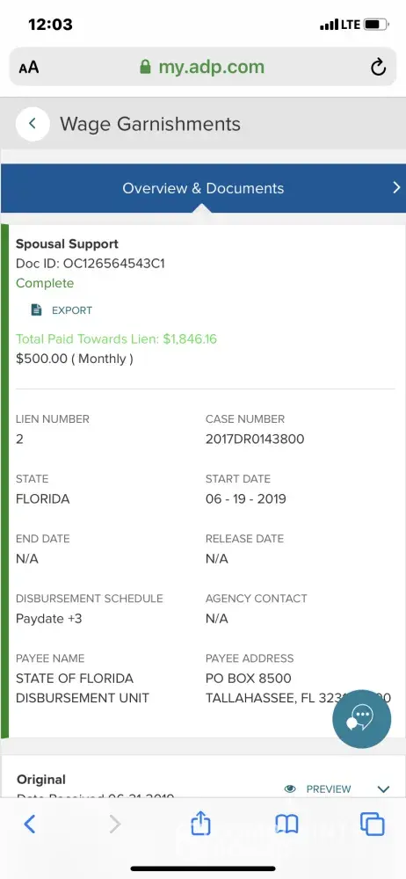Select the Overview & Documents tab
The image size is (406, 879).
203,188
